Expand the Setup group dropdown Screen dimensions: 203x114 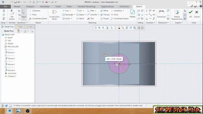(x=3, y=22)
